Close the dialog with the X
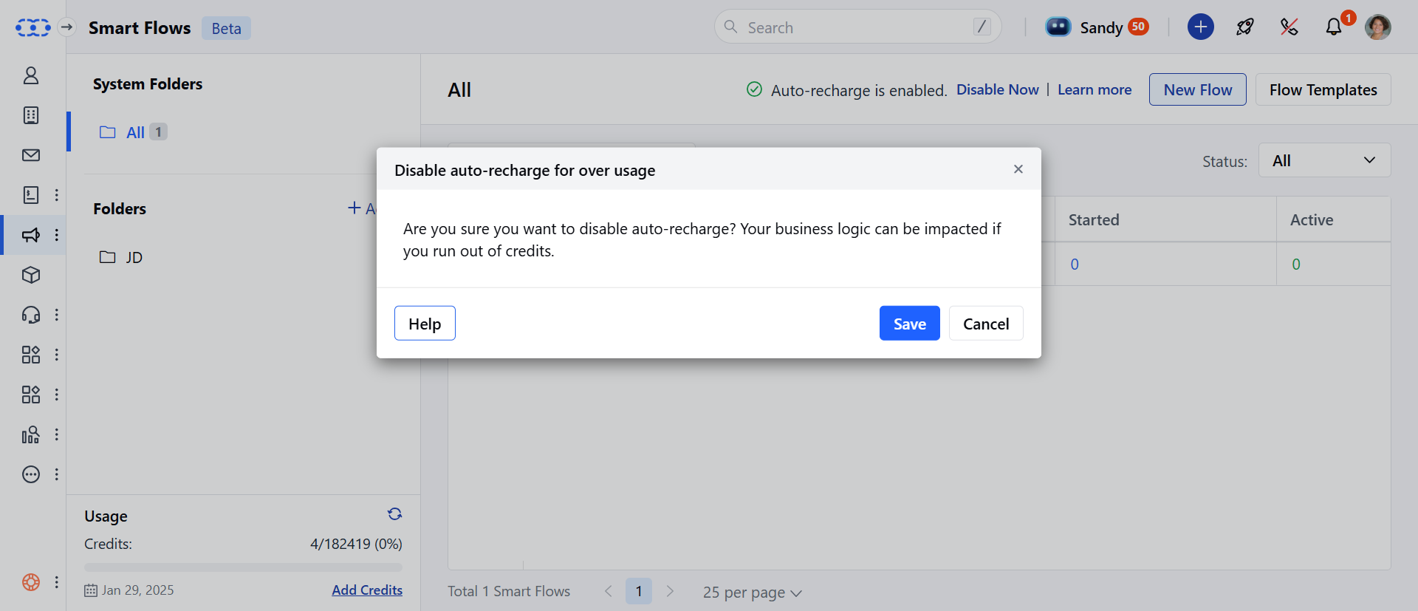The height and width of the screenshot is (611, 1418). 1018,169
